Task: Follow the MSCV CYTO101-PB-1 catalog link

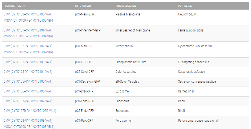Action: point(29,36)
